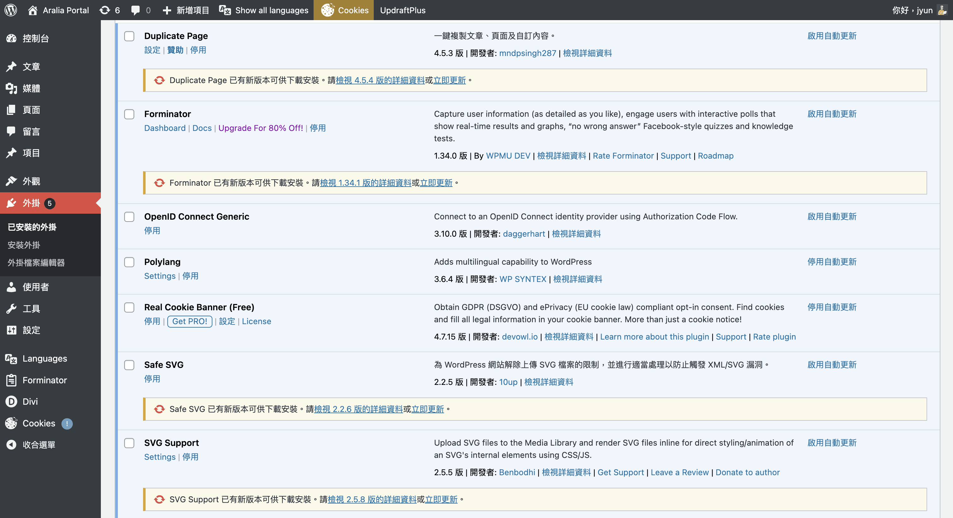Click the 外掛 plug icon

[x=11, y=203]
